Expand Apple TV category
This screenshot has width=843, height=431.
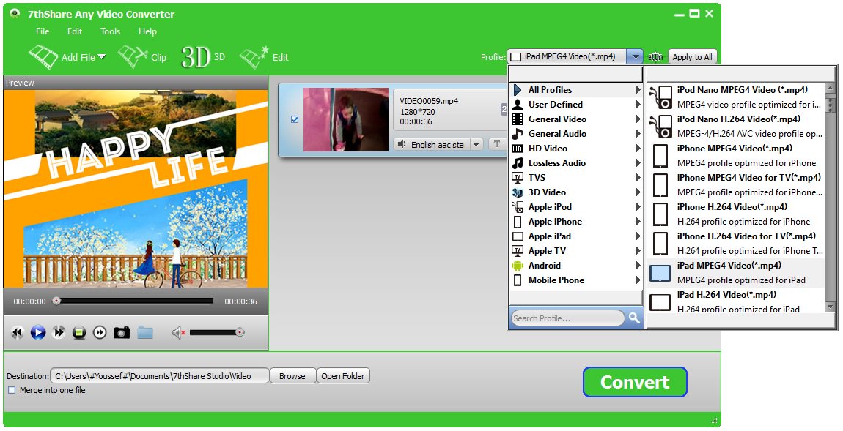point(575,251)
